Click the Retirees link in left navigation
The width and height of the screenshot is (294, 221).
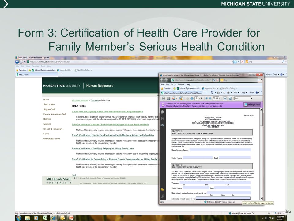click(47, 119)
